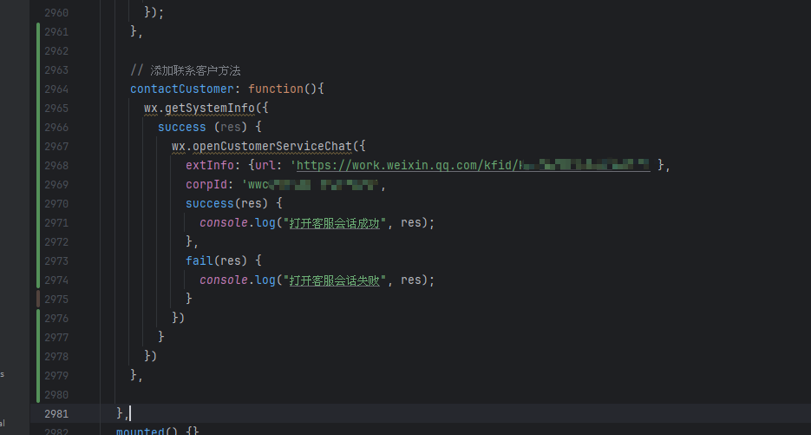Click console on line 2974
Viewport: 811px width, 435px height.
224,280
